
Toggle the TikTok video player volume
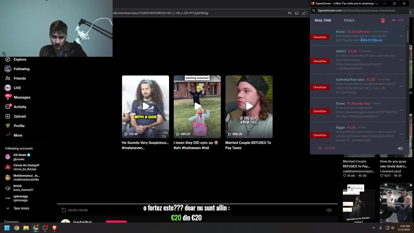(x=329, y=210)
